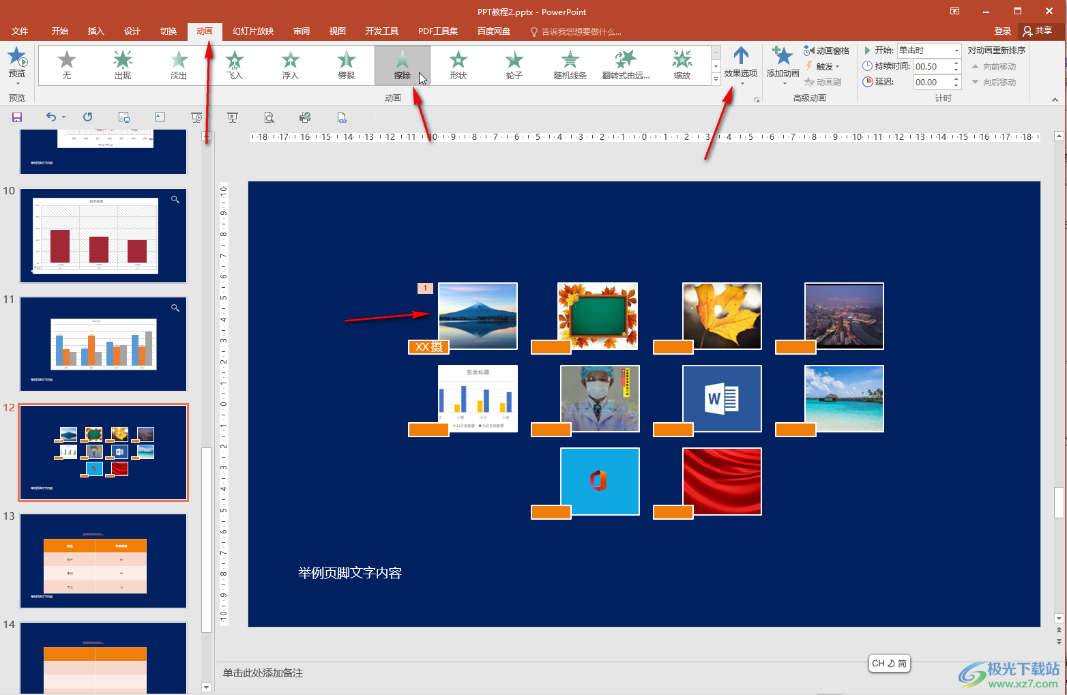The width and height of the screenshot is (1067, 695).
Task: Click the Save icon in quick access toolbar
Action: tap(17, 117)
